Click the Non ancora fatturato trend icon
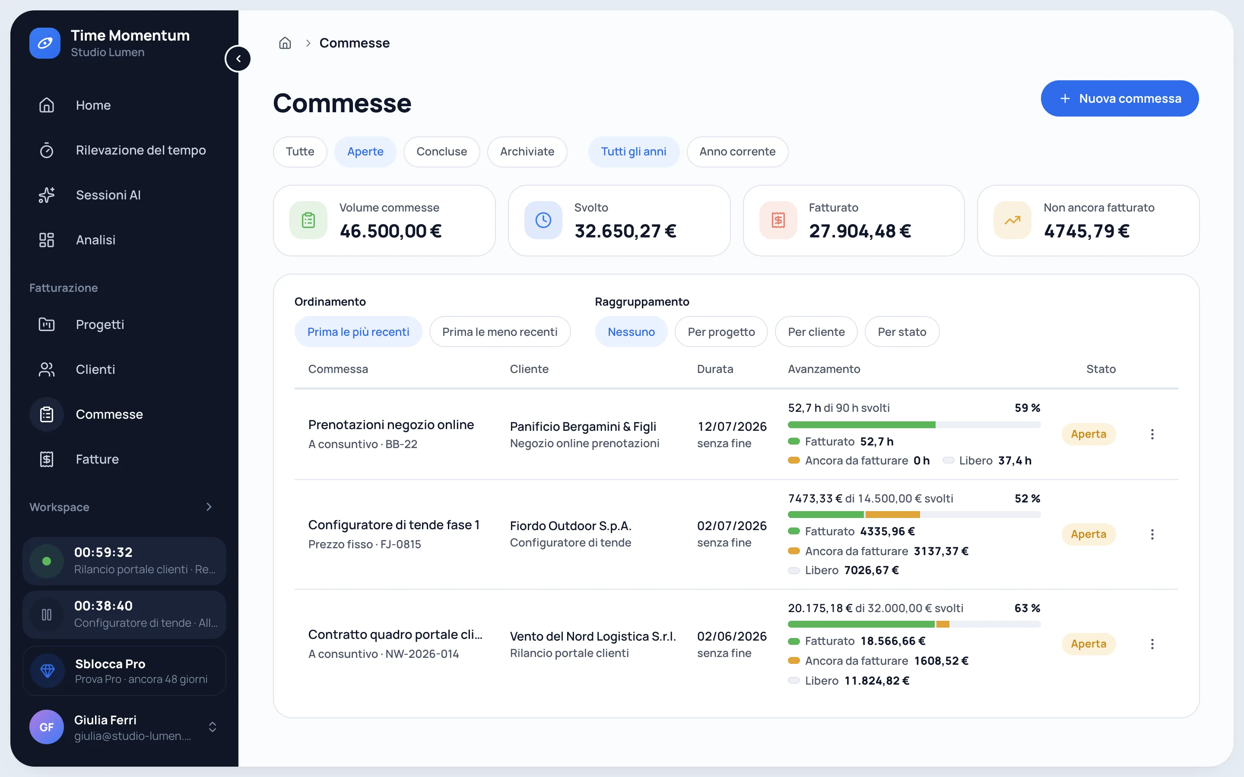The width and height of the screenshot is (1244, 777). pos(1012,221)
